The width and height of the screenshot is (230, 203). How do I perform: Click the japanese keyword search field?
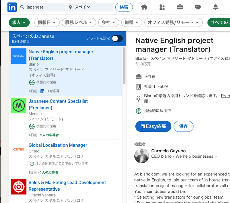coord(42,7)
